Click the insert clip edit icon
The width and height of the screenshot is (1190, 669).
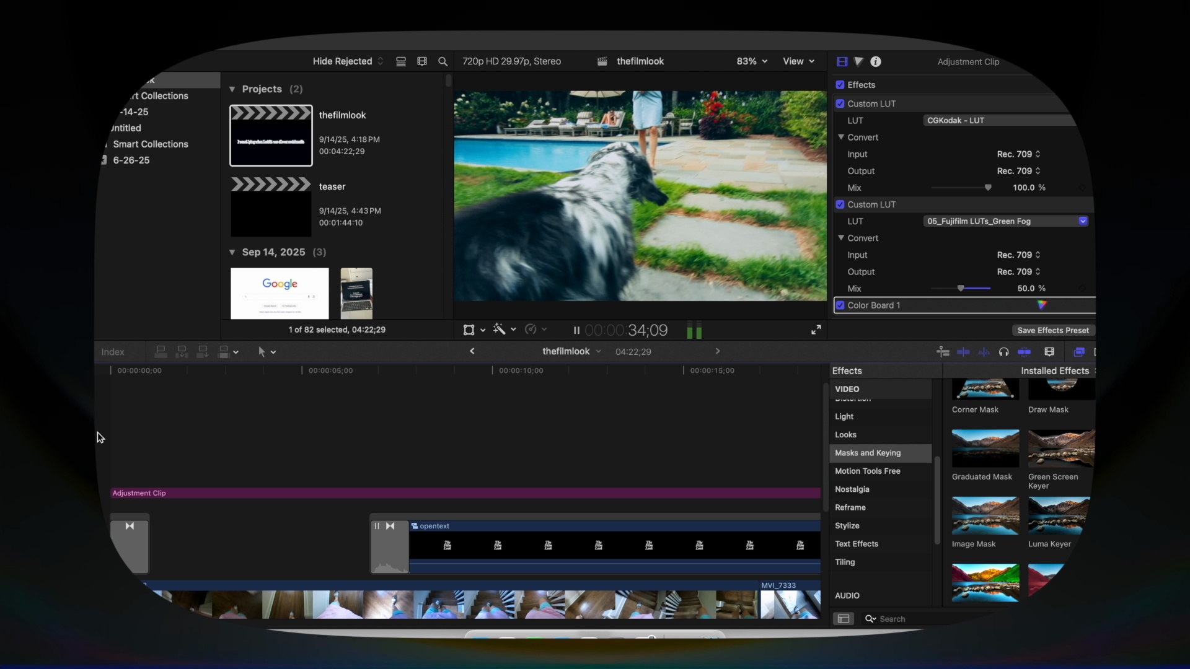pyautogui.click(x=182, y=352)
